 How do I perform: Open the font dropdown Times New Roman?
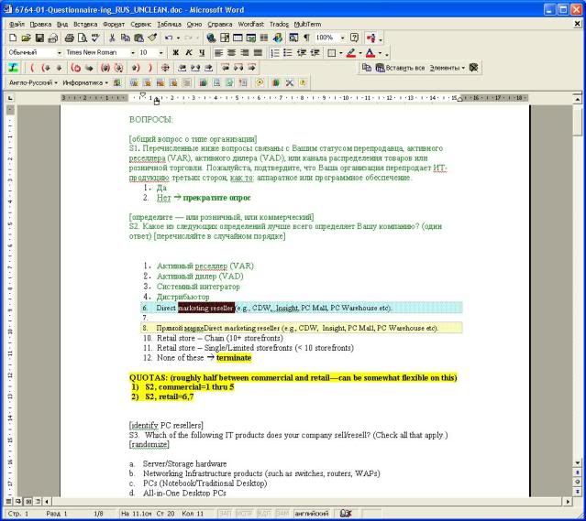tap(133, 53)
